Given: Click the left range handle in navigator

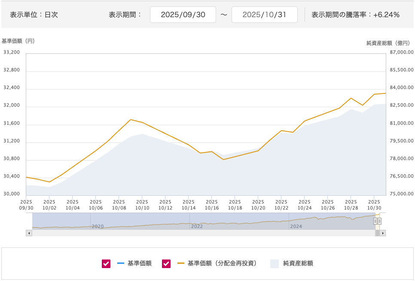Looking at the screenshot, I should coord(375,221).
